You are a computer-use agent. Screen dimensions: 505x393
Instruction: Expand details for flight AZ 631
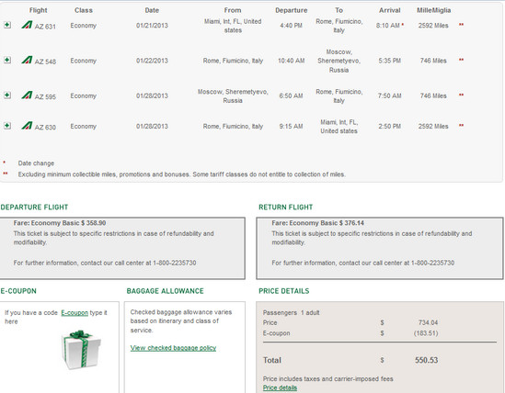point(7,25)
